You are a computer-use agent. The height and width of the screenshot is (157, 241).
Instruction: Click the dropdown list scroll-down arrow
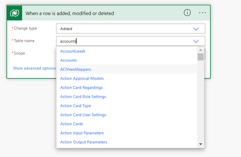201,144
